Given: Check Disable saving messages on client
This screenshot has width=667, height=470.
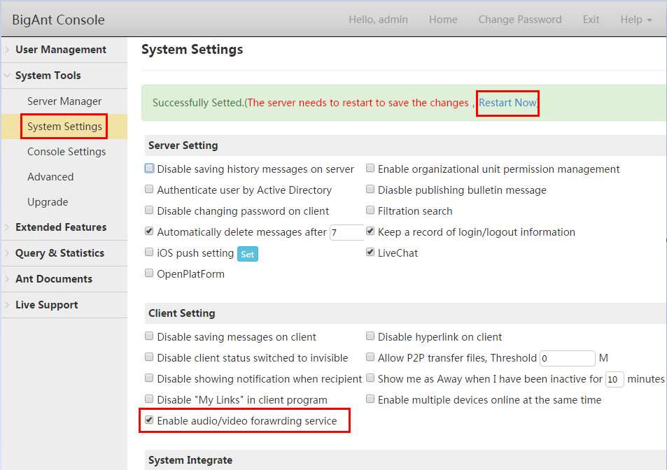Looking at the screenshot, I should [x=149, y=336].
